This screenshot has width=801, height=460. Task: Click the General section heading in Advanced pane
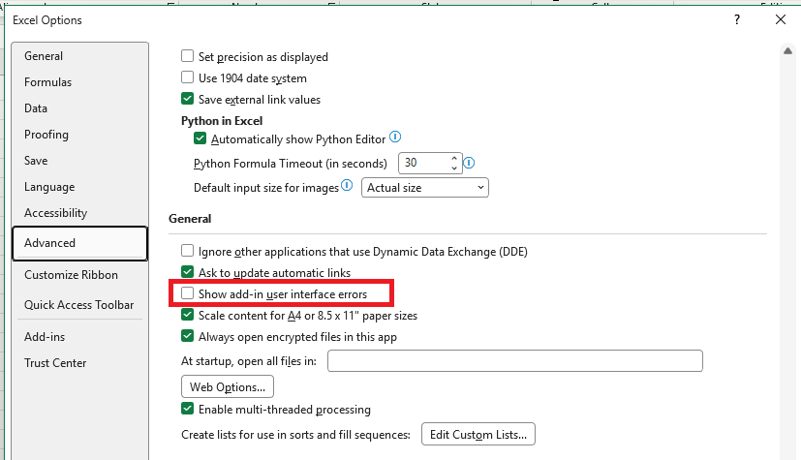pyautogui.click(x=190, y=219)
